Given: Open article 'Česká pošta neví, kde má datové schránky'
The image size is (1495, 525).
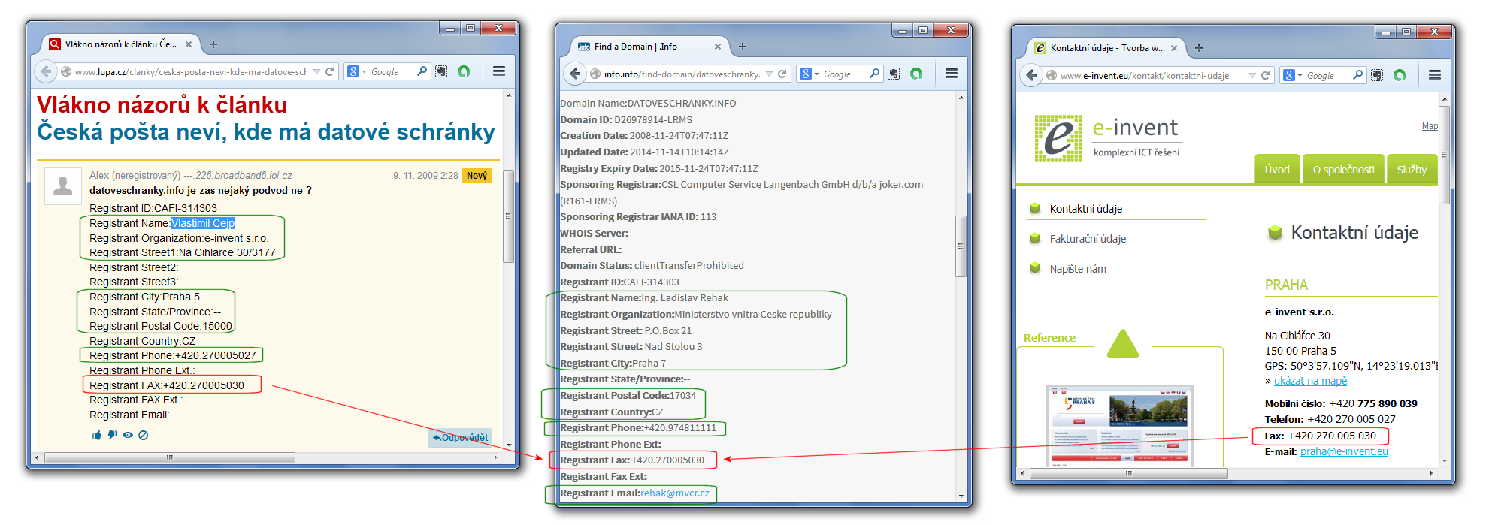Looking at the screenshot, I should [266, 132].
